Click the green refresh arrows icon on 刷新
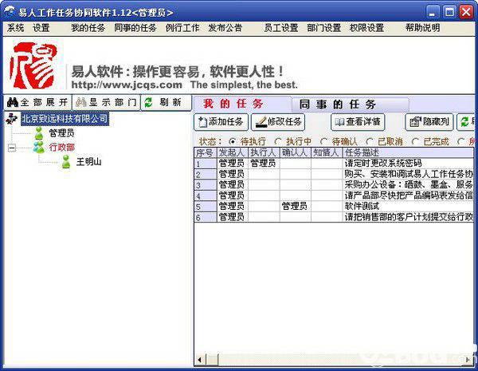 [148, 102]
